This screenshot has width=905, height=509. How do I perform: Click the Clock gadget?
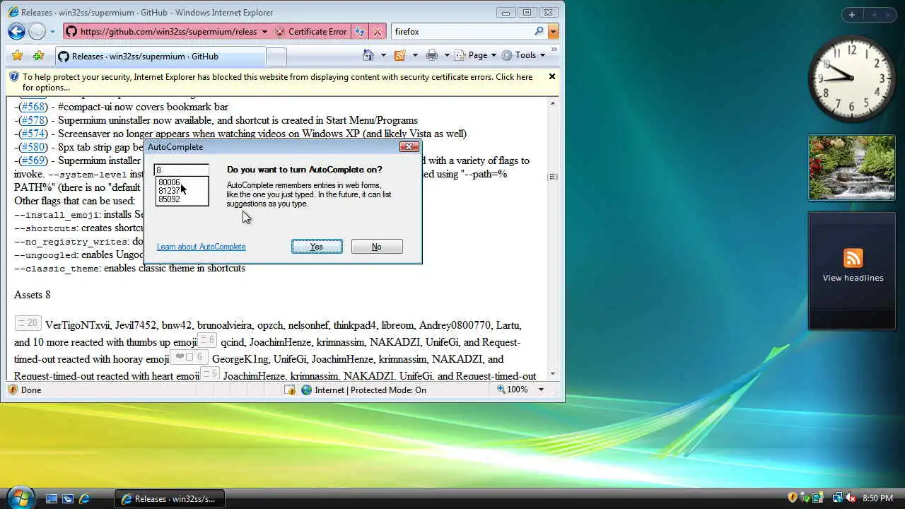coord(852,78)
